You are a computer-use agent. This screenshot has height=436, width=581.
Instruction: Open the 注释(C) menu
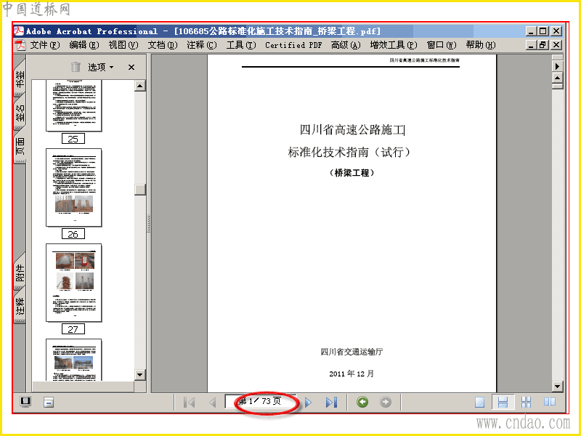tap(202, 45)
